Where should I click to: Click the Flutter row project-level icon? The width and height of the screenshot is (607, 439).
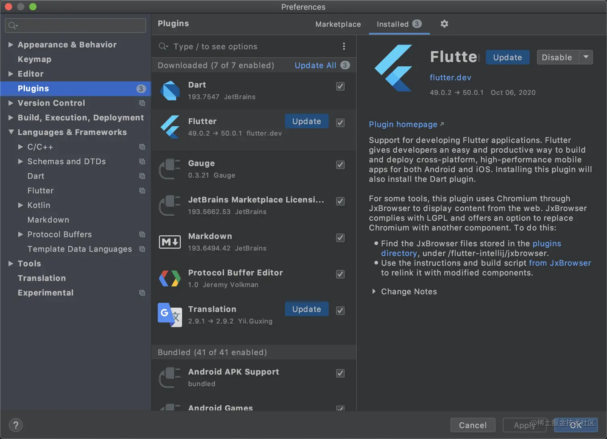pyautogui.click(x=142, y=190)
